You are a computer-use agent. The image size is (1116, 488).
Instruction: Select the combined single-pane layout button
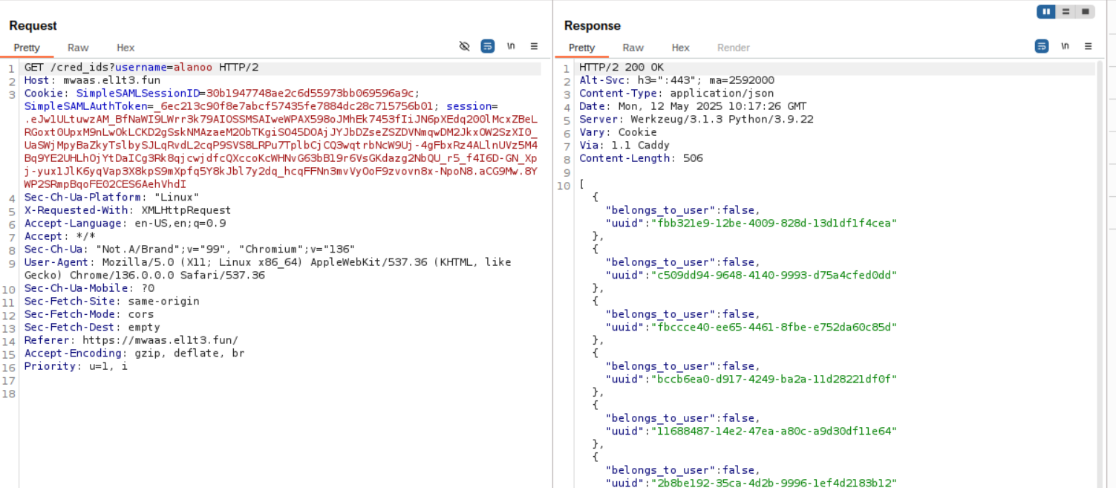click(x=1086, y=12)
